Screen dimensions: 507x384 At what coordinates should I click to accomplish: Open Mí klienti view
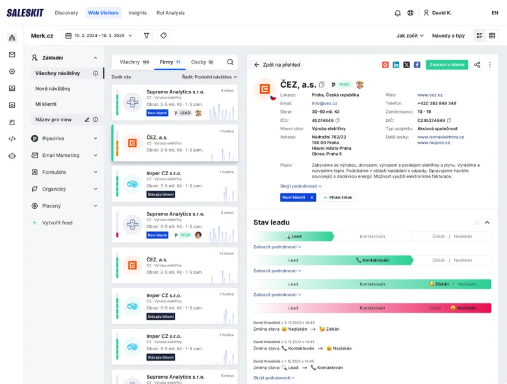45,104
